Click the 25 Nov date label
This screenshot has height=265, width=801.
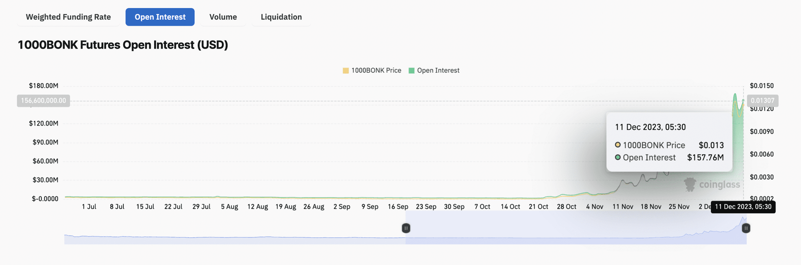pyautogui.click(x=679, y=206)
